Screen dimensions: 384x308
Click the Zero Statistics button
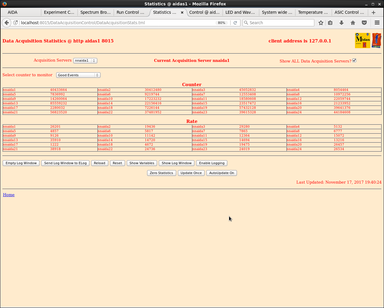point(161,173)
